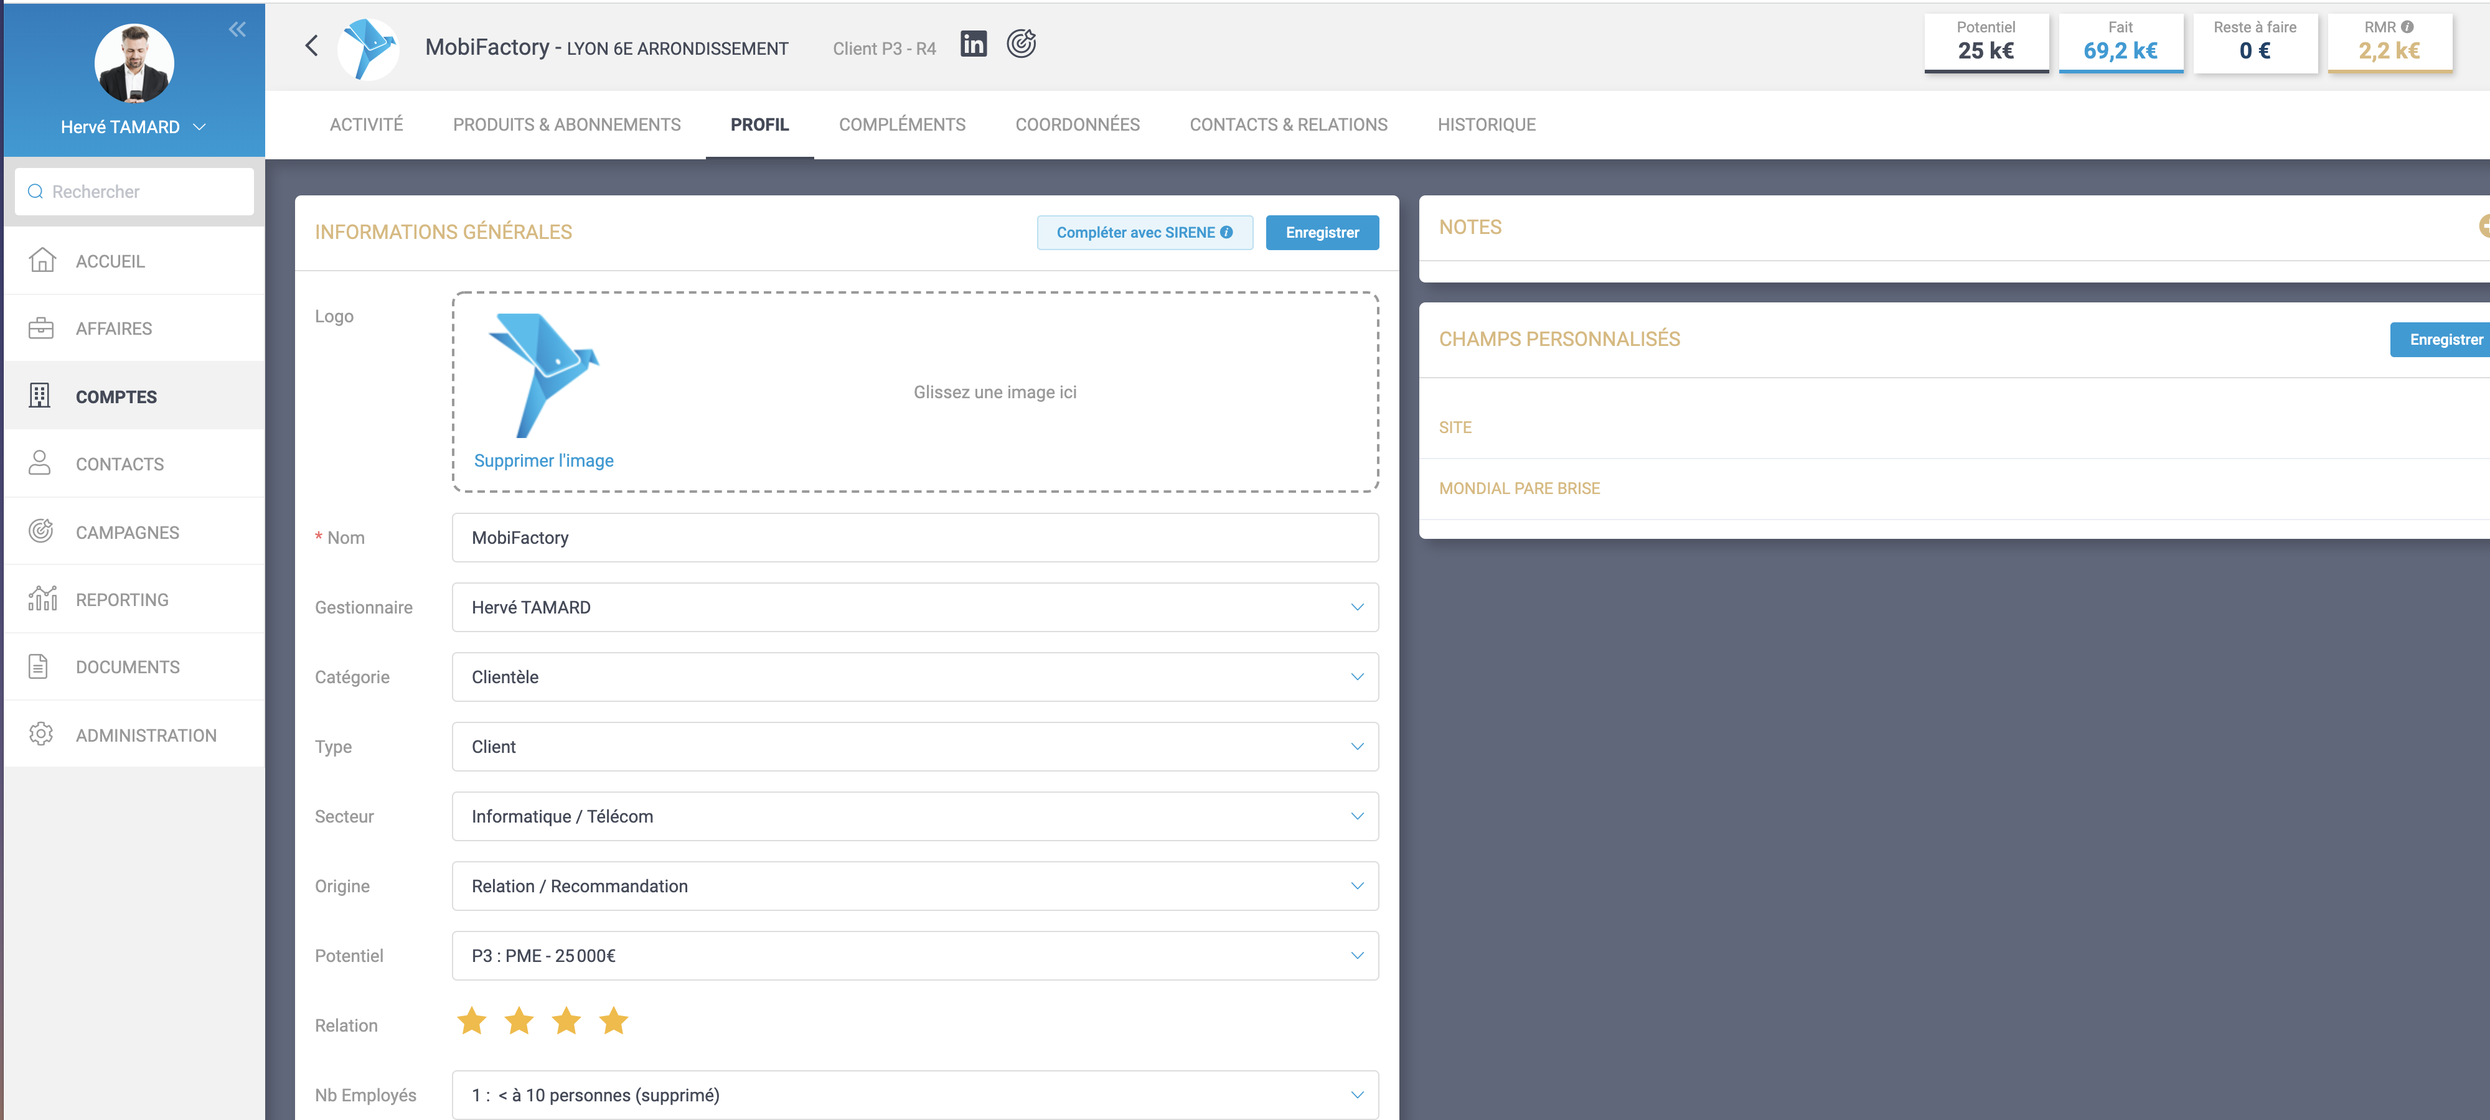
Task: Click the Potentiel 25 k€ indicator card
Action: (x=1985, y=42)
